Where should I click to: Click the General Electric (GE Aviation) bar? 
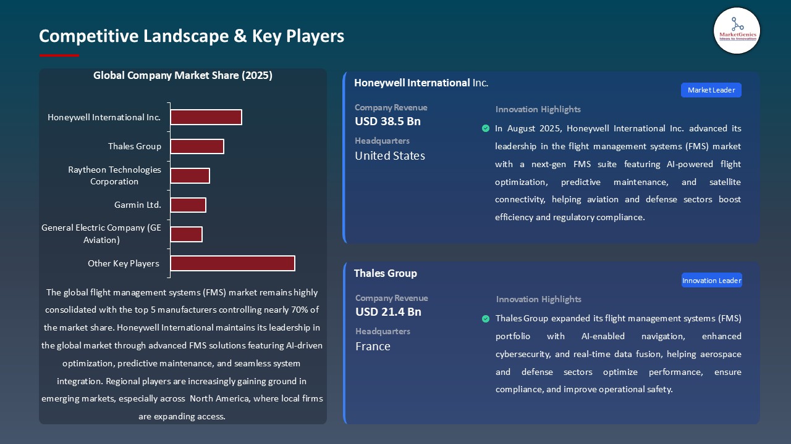click(x=186, y=234)
